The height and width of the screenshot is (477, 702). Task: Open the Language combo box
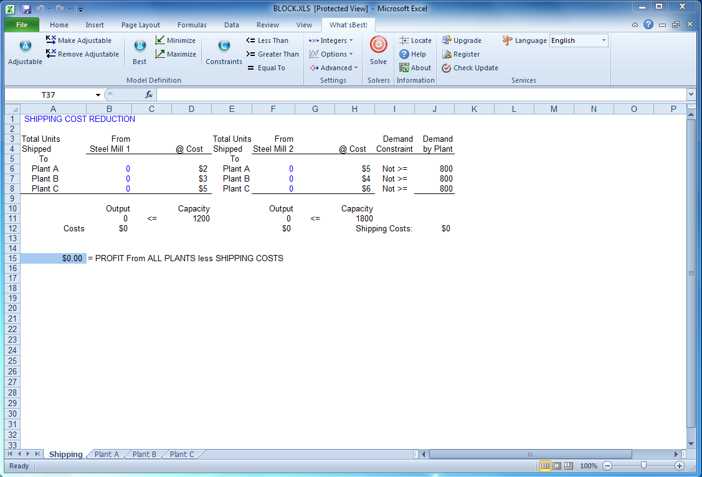tap(579, 40)
